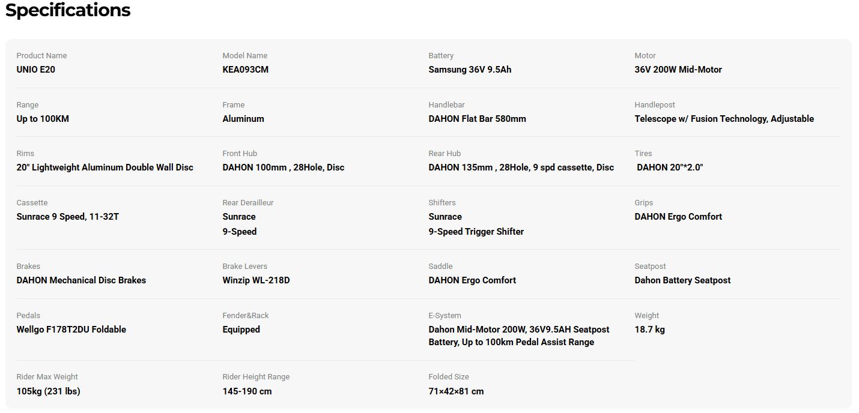Image resolution: width=859 pixels, height=413 pixels.
Task: Select the UNIO E20 product name
Action: coord(36,70)
